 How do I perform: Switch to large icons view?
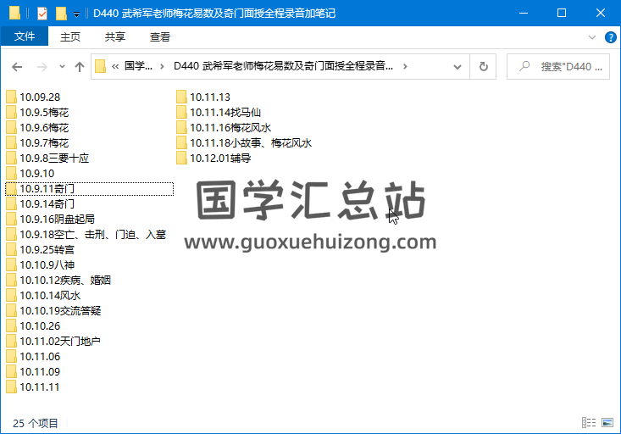click(x=607, y=422)
